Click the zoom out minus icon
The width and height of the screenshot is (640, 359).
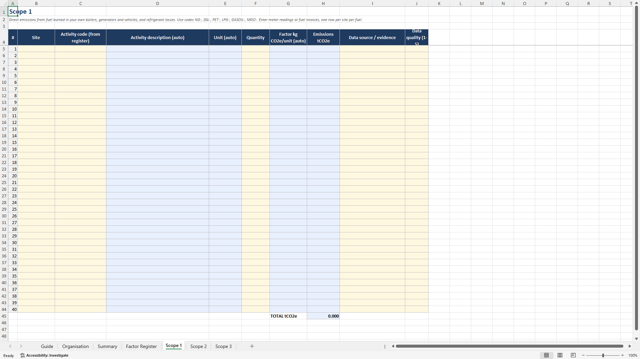(x=583, y=355)
